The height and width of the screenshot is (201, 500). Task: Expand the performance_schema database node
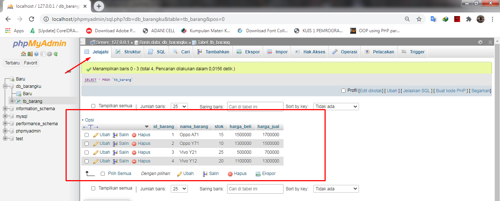(x=5, y=124)
